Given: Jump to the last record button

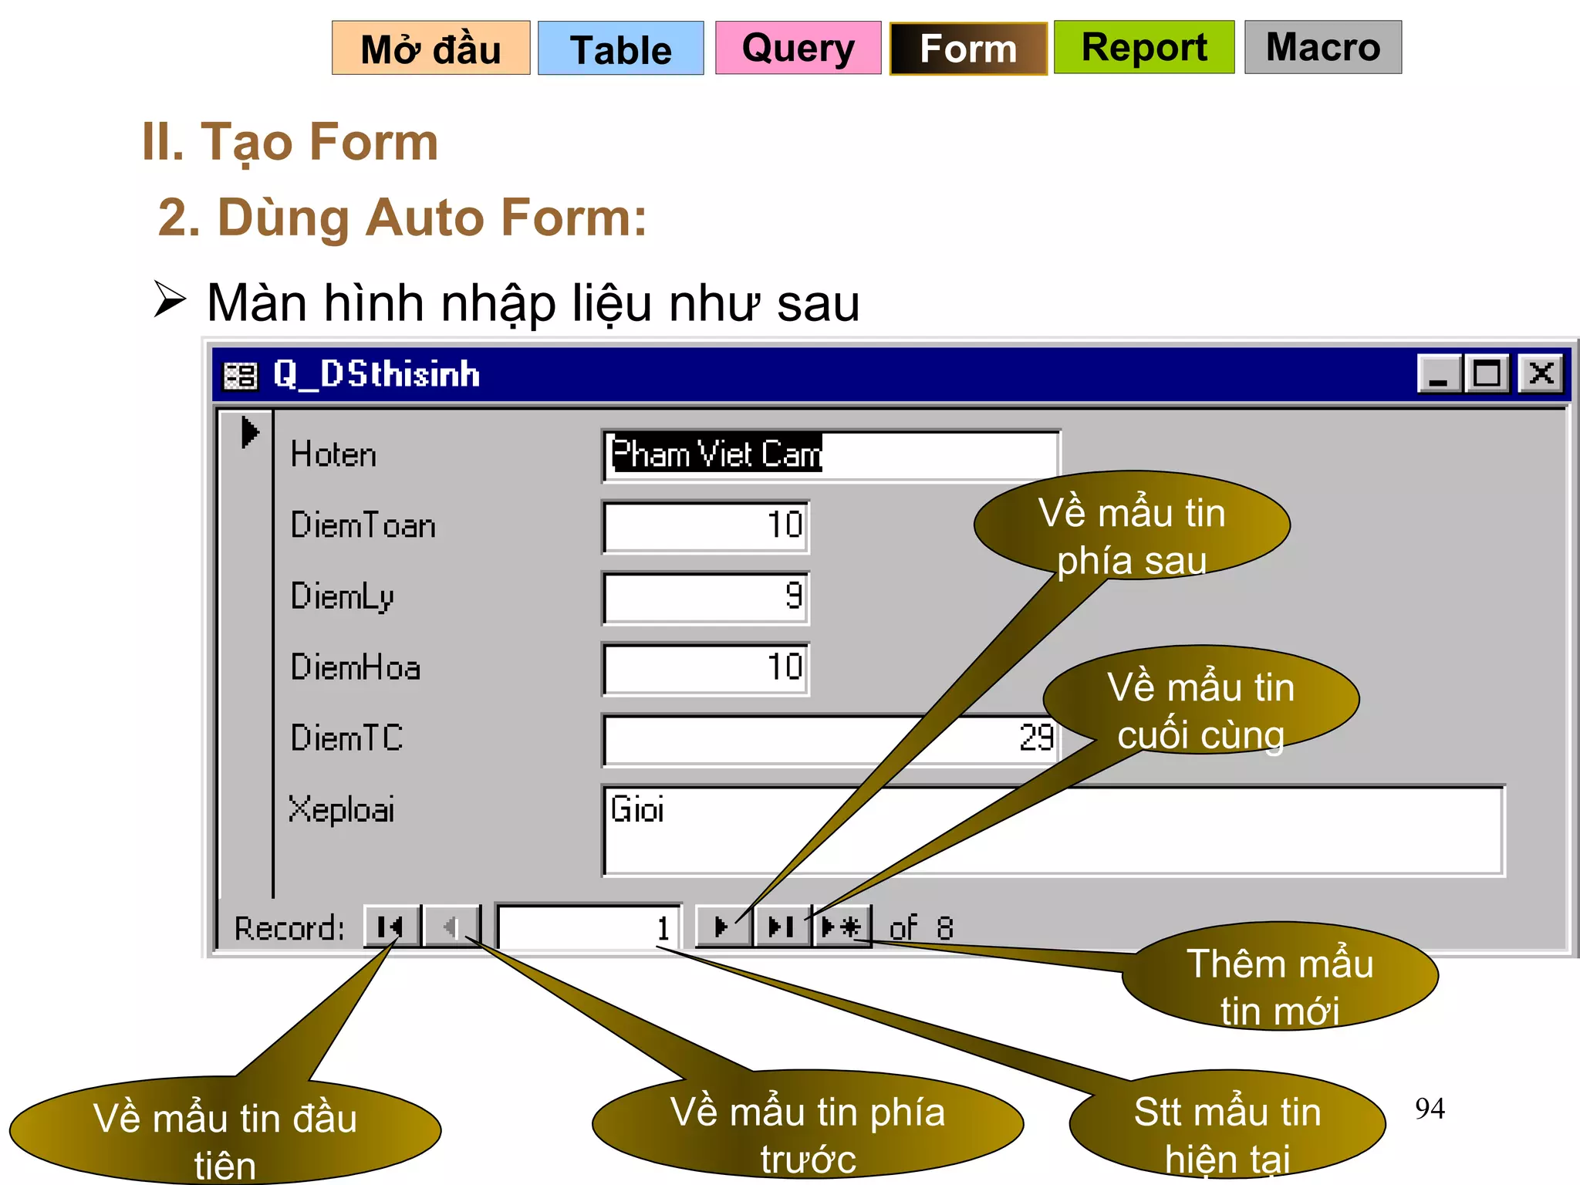Looking at the screenshot, I should coord(782,926).
